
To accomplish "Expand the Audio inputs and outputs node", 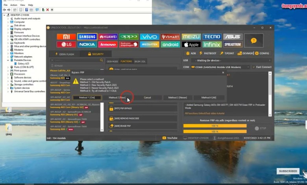I will (x=8, y=18).
